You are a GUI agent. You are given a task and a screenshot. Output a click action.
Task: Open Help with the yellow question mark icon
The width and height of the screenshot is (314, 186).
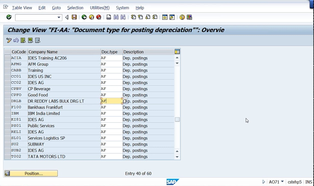[x=182, y=18]
